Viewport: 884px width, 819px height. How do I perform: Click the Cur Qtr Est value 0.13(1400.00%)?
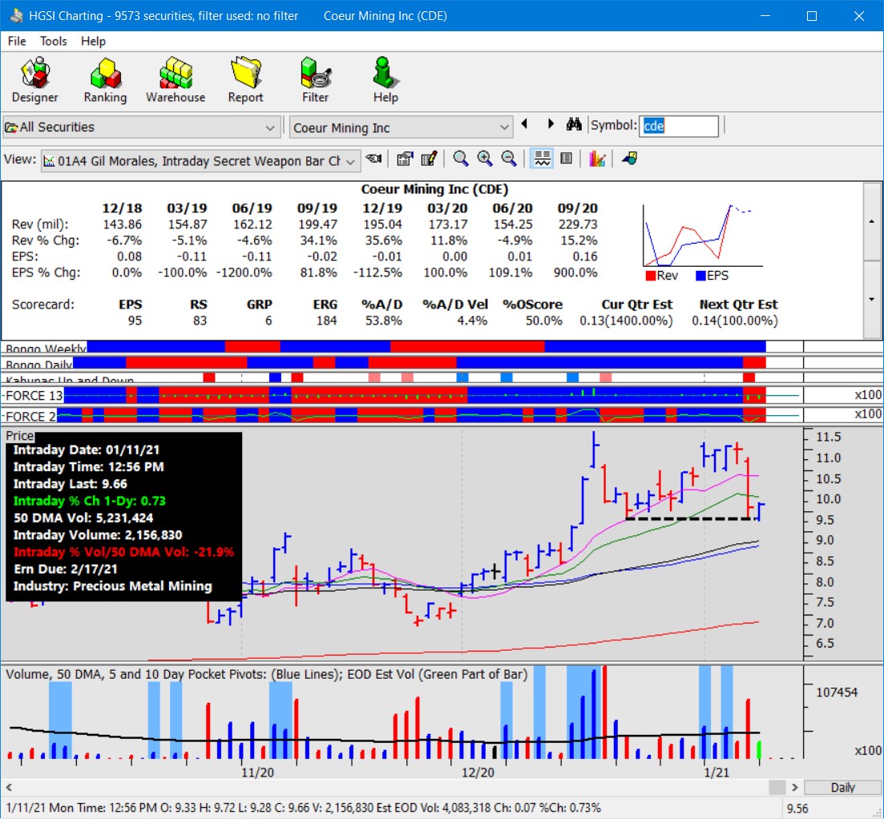[x=627, y=321]
